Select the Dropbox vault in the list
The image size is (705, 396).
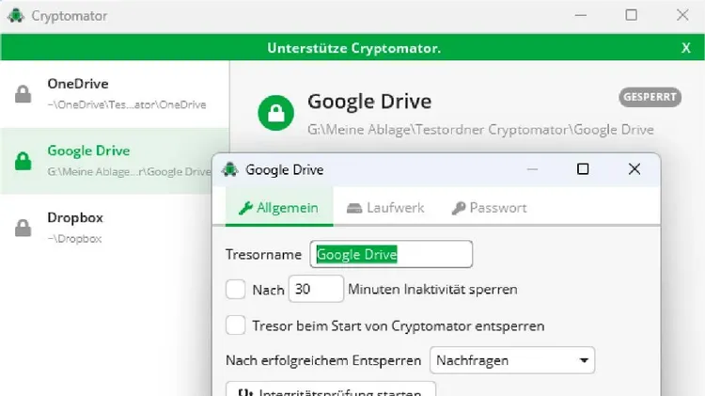tap(106, 228)
